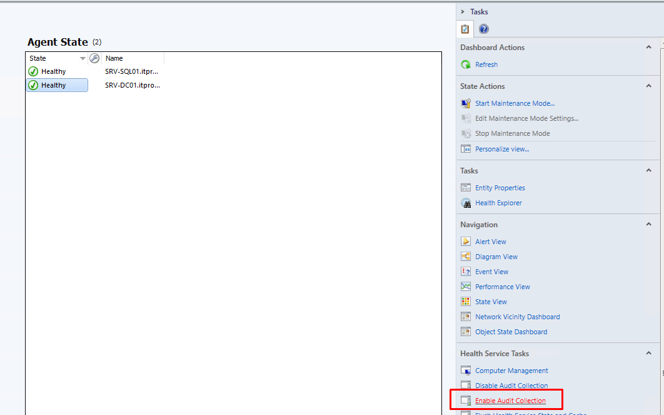Open the Entity Properties link
The width and height of the screenshot is (664, 415).
(x=500, y=188)
